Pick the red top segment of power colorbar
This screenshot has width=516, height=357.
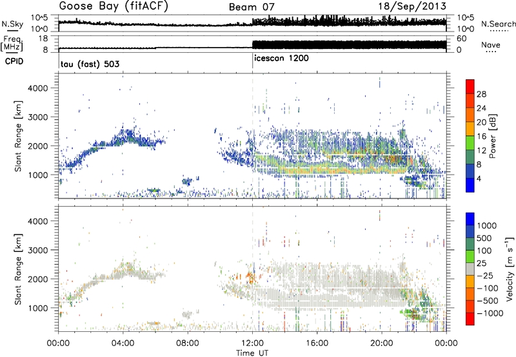(x=470, y=86)
